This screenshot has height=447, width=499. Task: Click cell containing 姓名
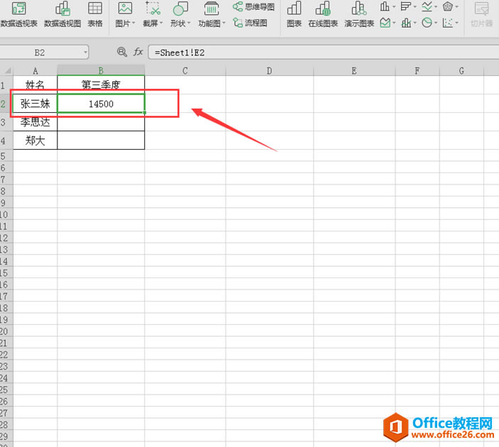tap(35, 85)
